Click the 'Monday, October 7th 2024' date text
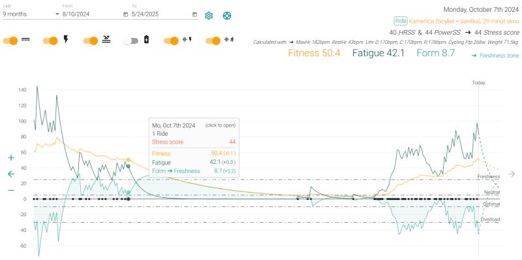Screen dimensions: 522x260 (481, 9)
